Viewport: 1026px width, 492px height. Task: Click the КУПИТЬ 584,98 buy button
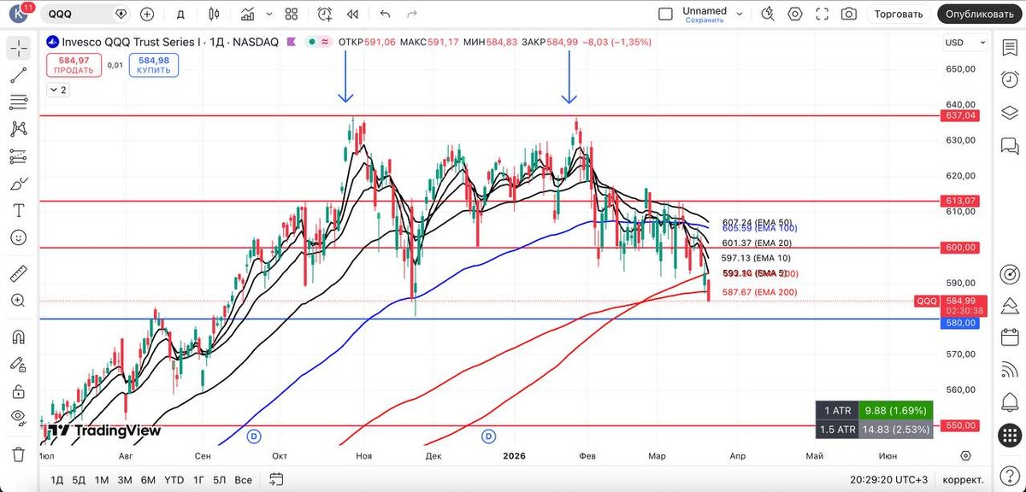[x=154, y=65]
